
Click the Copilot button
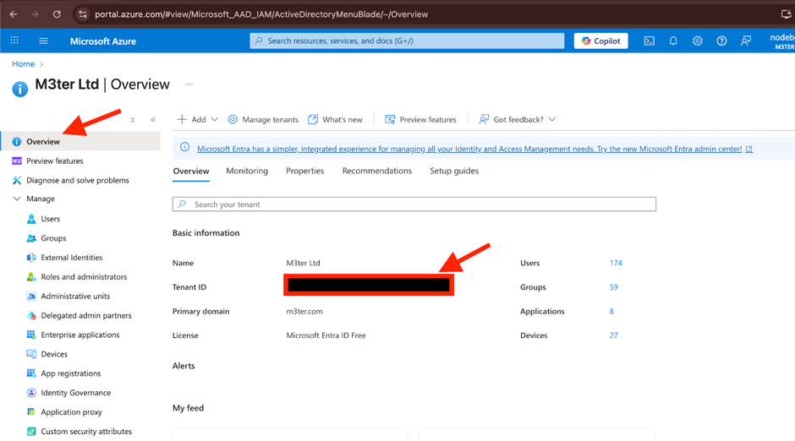click(600, 41)
